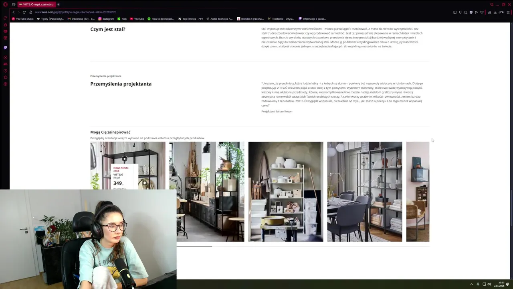The width and height of the screenshot is (513, 289).
Task: Go forward to the next page
Action: [x=18, y=12]
